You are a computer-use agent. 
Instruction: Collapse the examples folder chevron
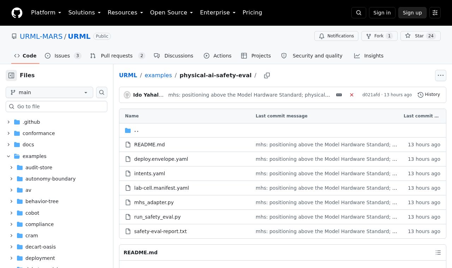coord(8,156)
